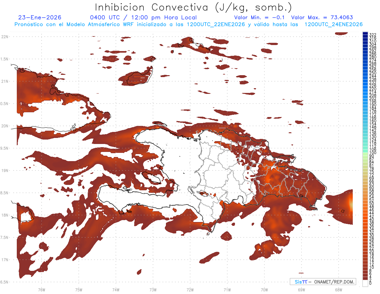Click the '322' color scale value
Viewport: 380px width, 294px height.
pos(372,35)
